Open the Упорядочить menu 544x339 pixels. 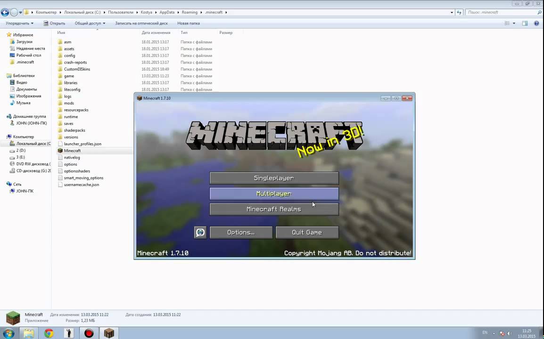click(x=19, y=23)
